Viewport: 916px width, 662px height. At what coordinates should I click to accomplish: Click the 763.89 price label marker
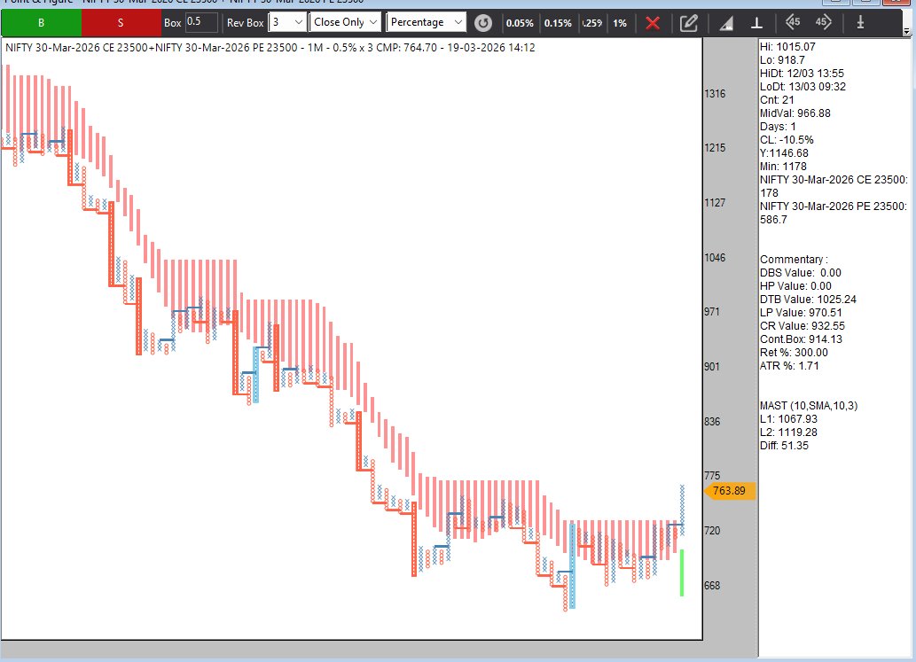coord(730,491)
